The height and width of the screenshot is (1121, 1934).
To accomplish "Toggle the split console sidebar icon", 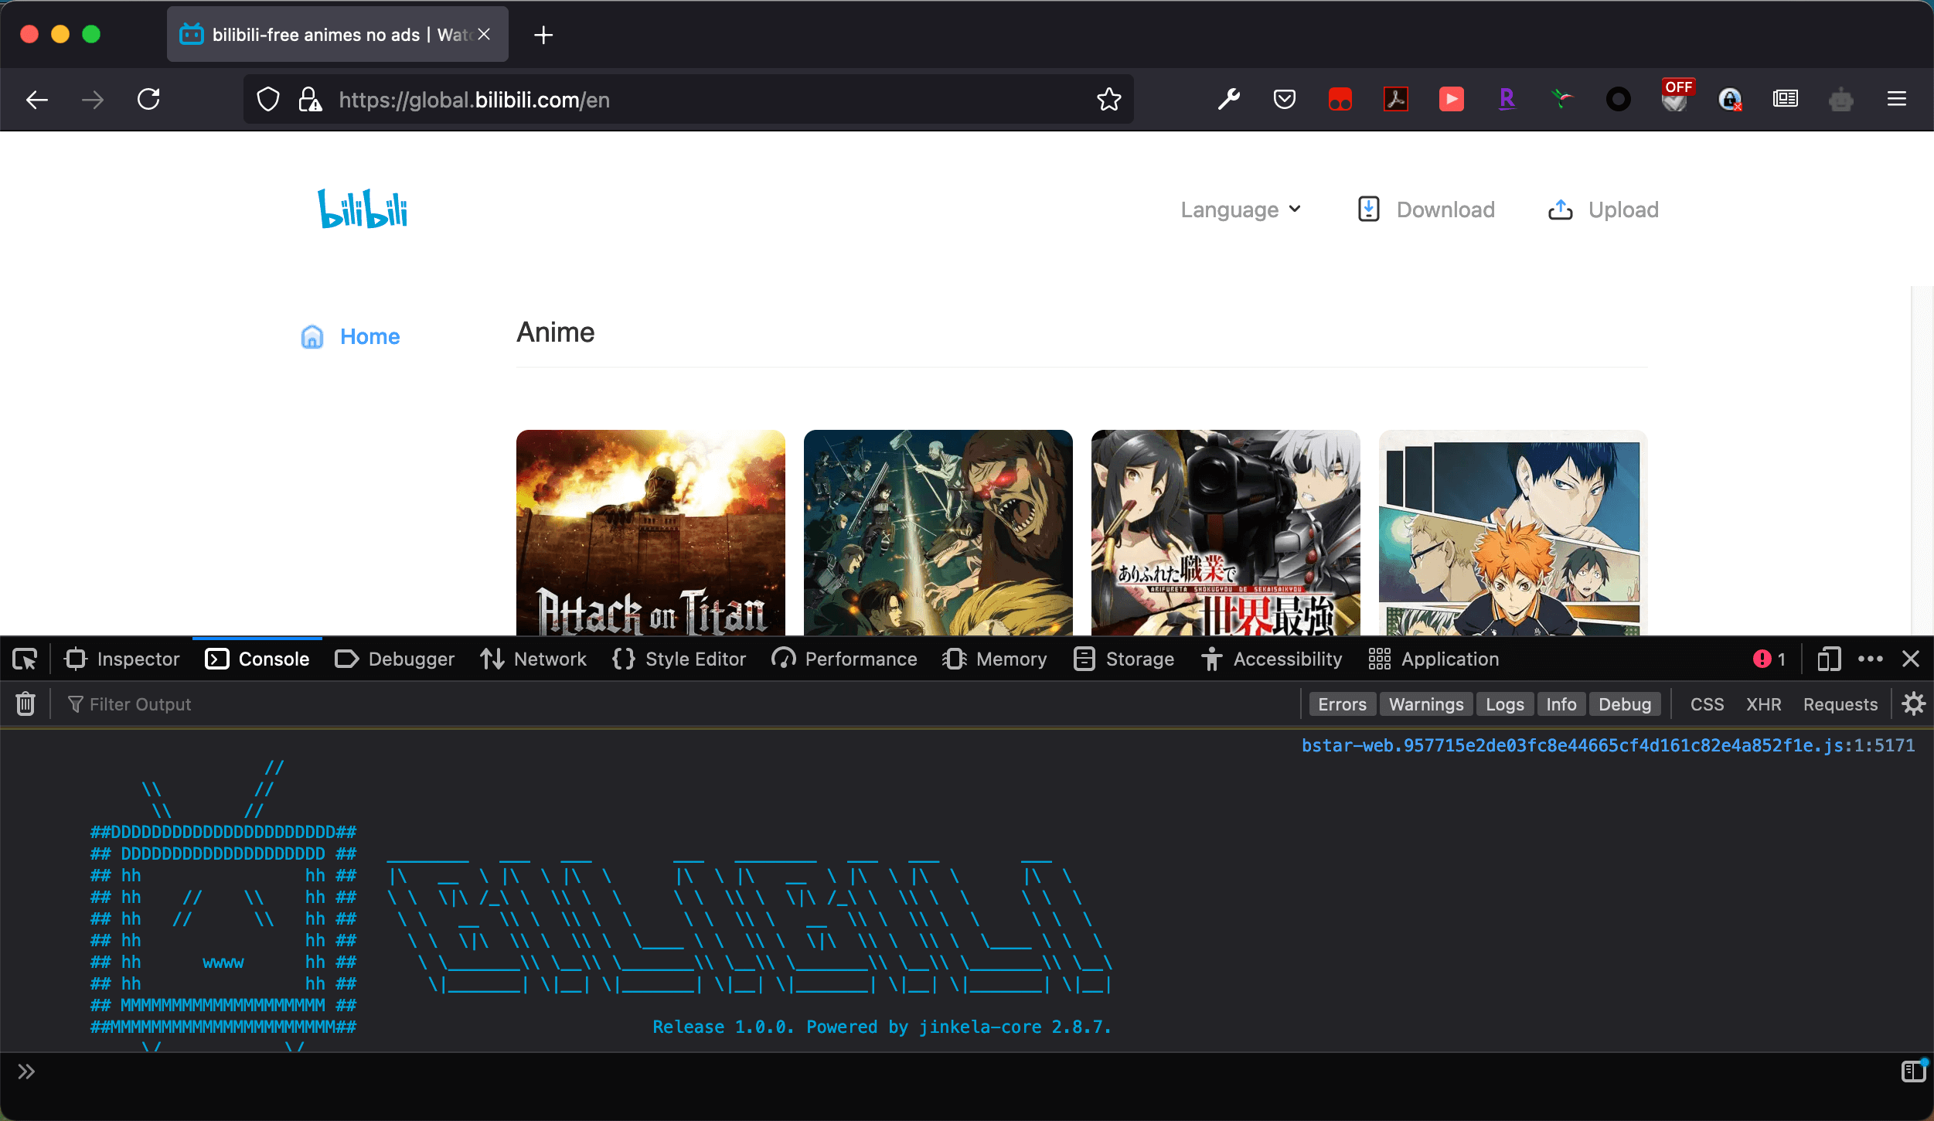I will (1912, 1071).
